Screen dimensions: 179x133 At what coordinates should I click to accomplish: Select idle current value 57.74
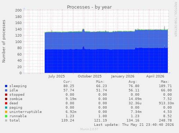(x=69, y=90)
